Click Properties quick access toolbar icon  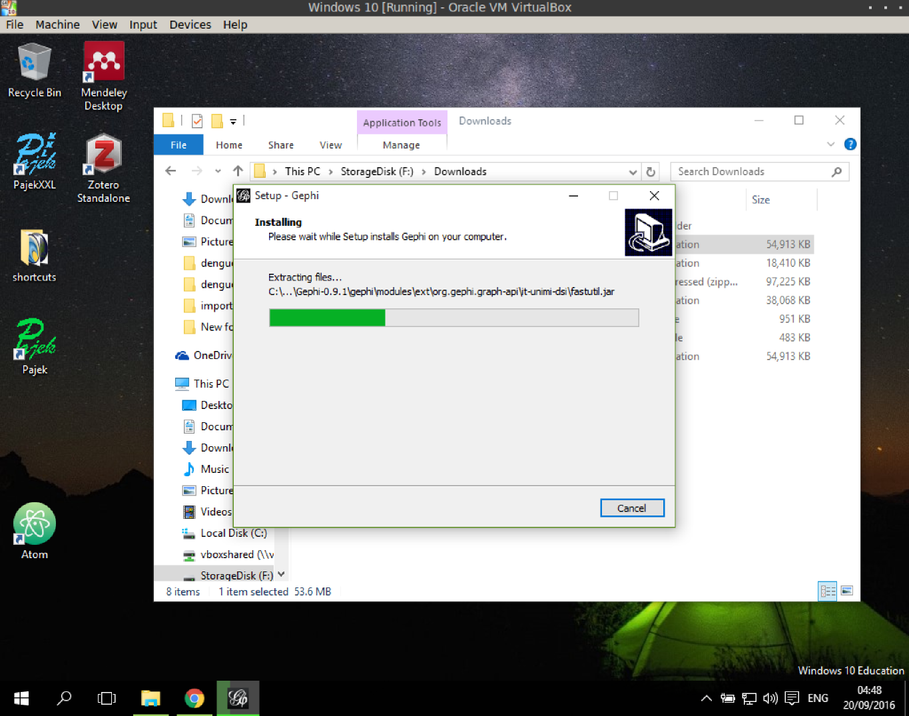pos(197,121)
